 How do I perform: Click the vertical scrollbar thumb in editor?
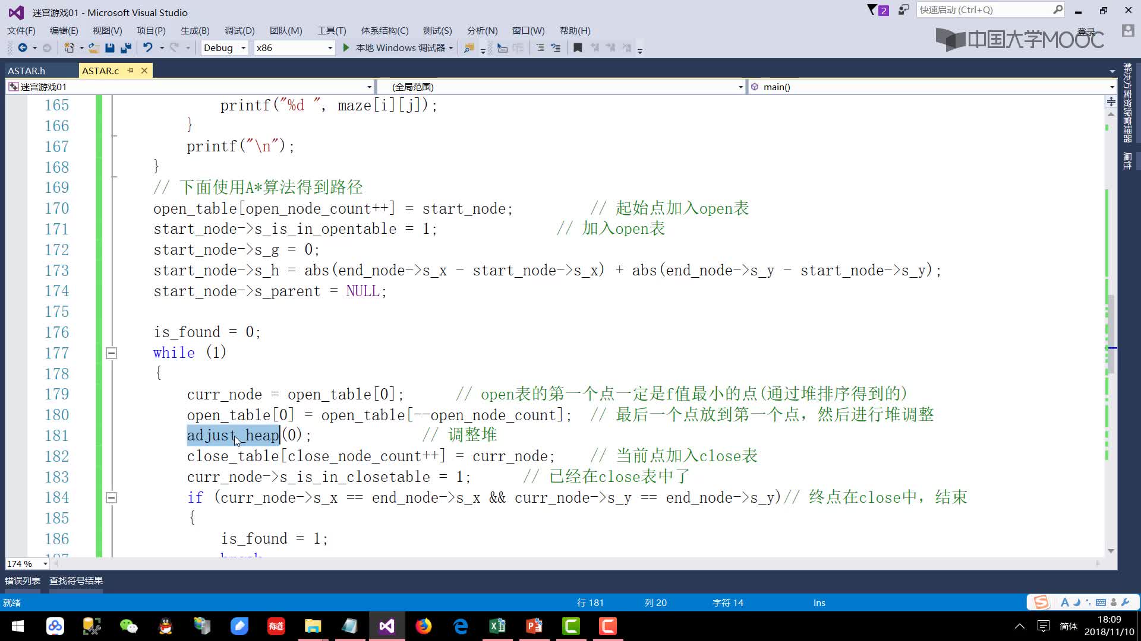pos(1111,334)
